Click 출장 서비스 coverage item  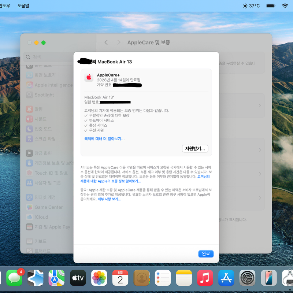pos(98,125)
